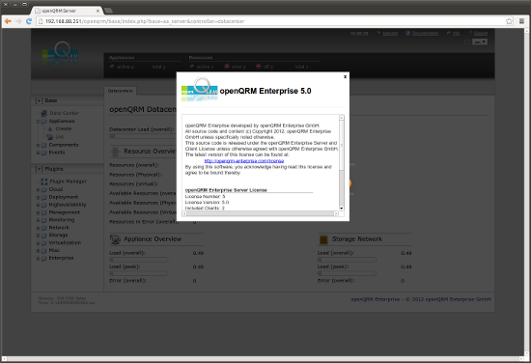Screen dimensions: 531x363
Task: Click the 'openQRM Enterprise Server License' heading
Action: click(x=226, y=190)
